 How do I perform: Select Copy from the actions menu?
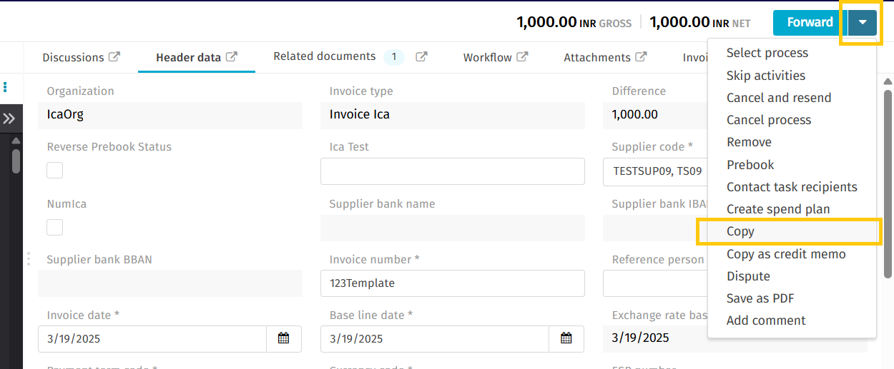[740, 231]
